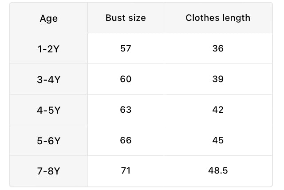
Task: Click clothes length value 48.5
Action: [x=218, y=170]
